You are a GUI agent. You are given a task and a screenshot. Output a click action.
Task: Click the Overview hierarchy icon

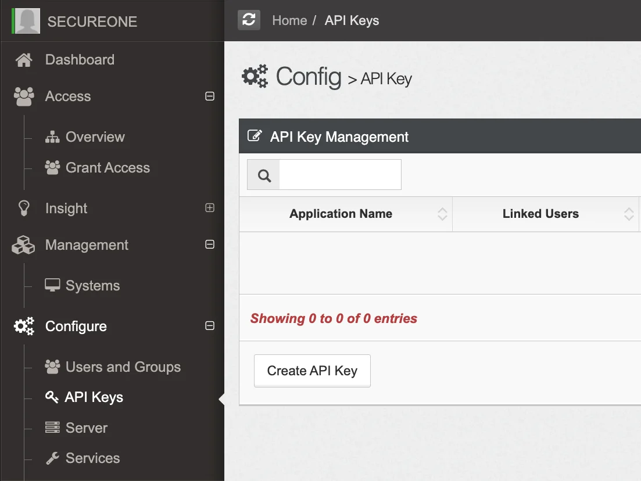[x=52, y=137]
